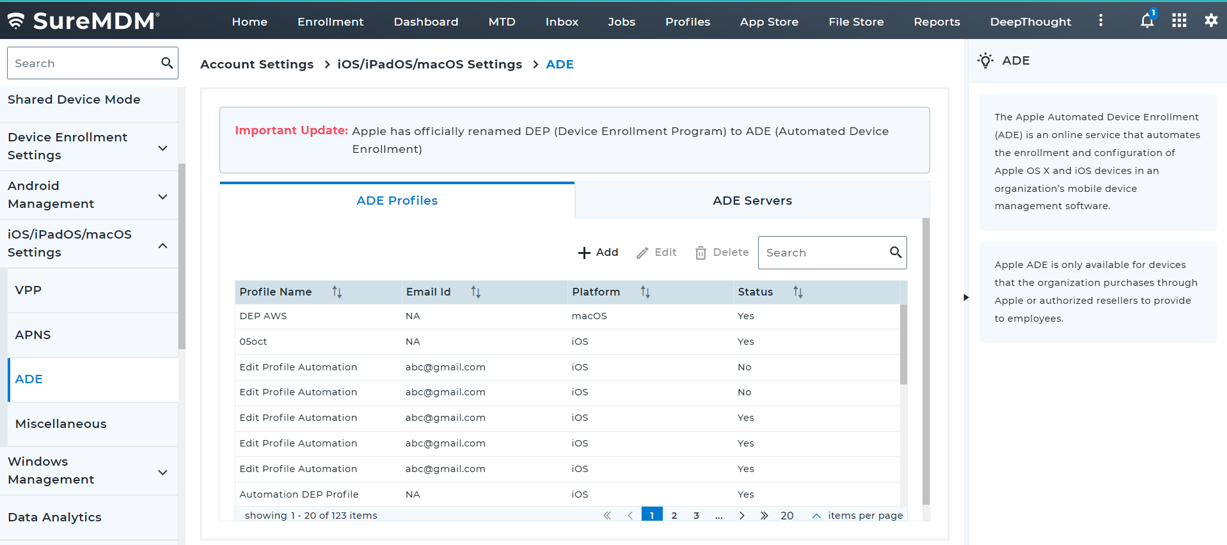The height and width of the screenshot is (545, 1227).
Task: Open the apps grid launcher icon
Action: (x=1179, y=21)
